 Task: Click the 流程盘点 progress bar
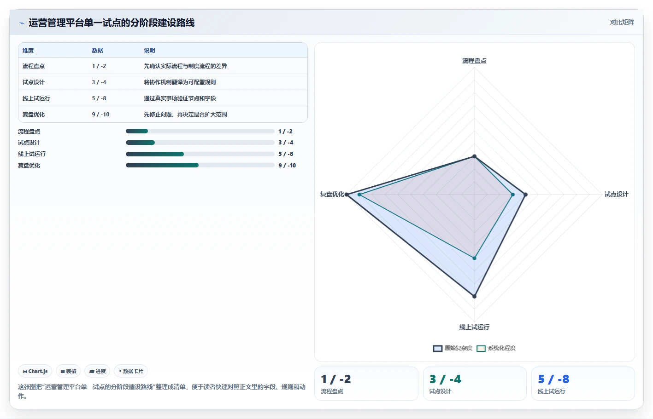coord(200,131)
